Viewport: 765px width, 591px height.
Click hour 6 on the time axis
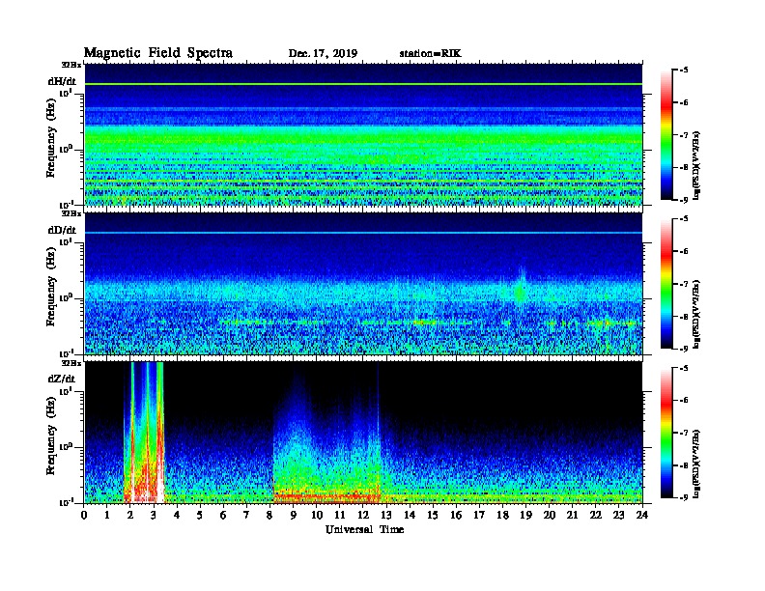223,515
